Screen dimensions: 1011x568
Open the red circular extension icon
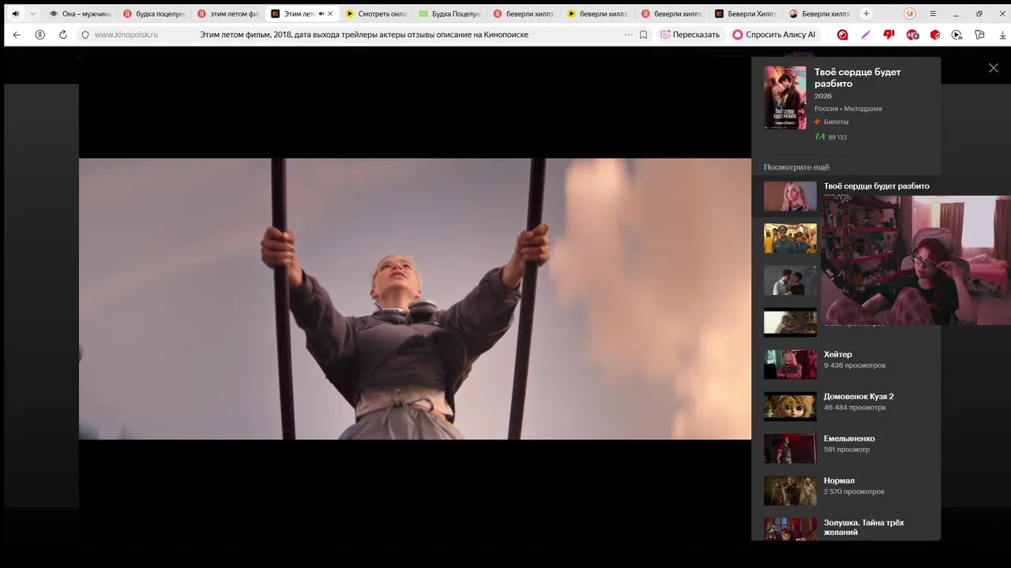pyautogui.click(x=843, y=35)
